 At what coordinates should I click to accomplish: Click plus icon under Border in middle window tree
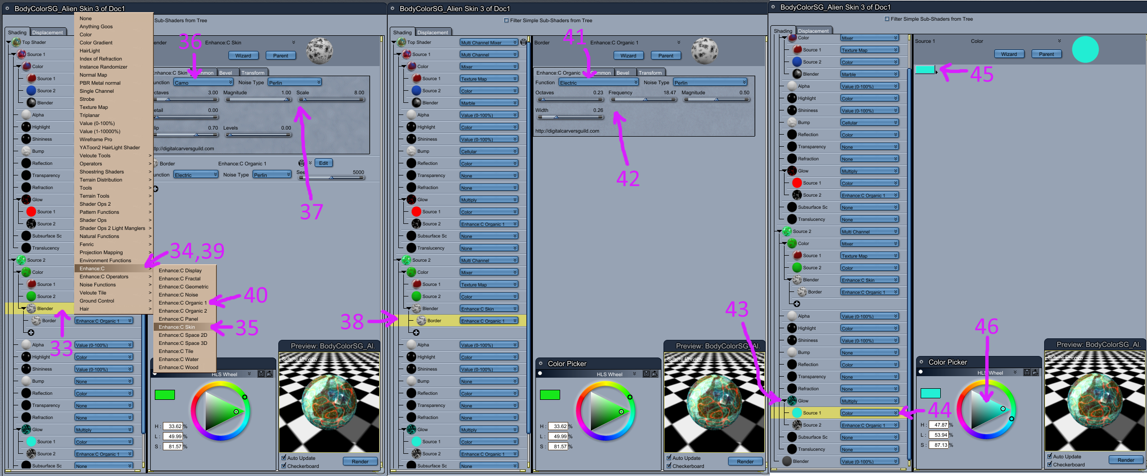point(416,332)
